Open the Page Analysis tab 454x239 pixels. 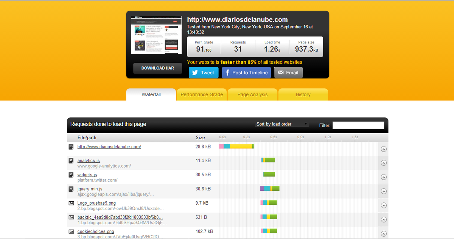252,95
